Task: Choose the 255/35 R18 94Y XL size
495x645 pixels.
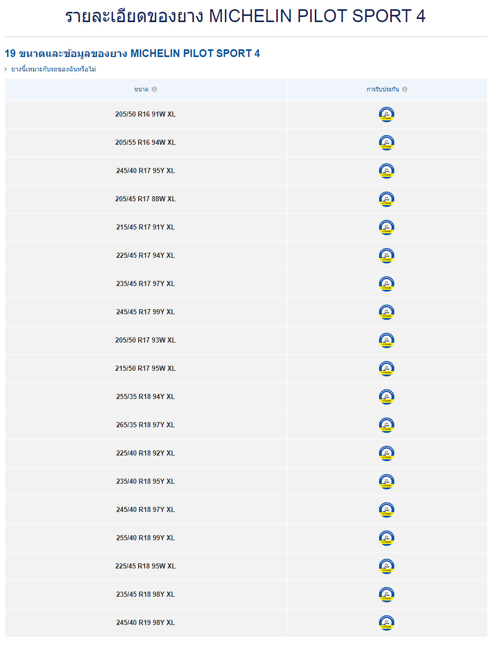Action: point(145,397)
